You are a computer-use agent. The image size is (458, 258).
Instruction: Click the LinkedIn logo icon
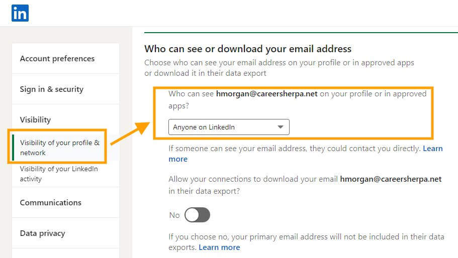coord(20,13)
